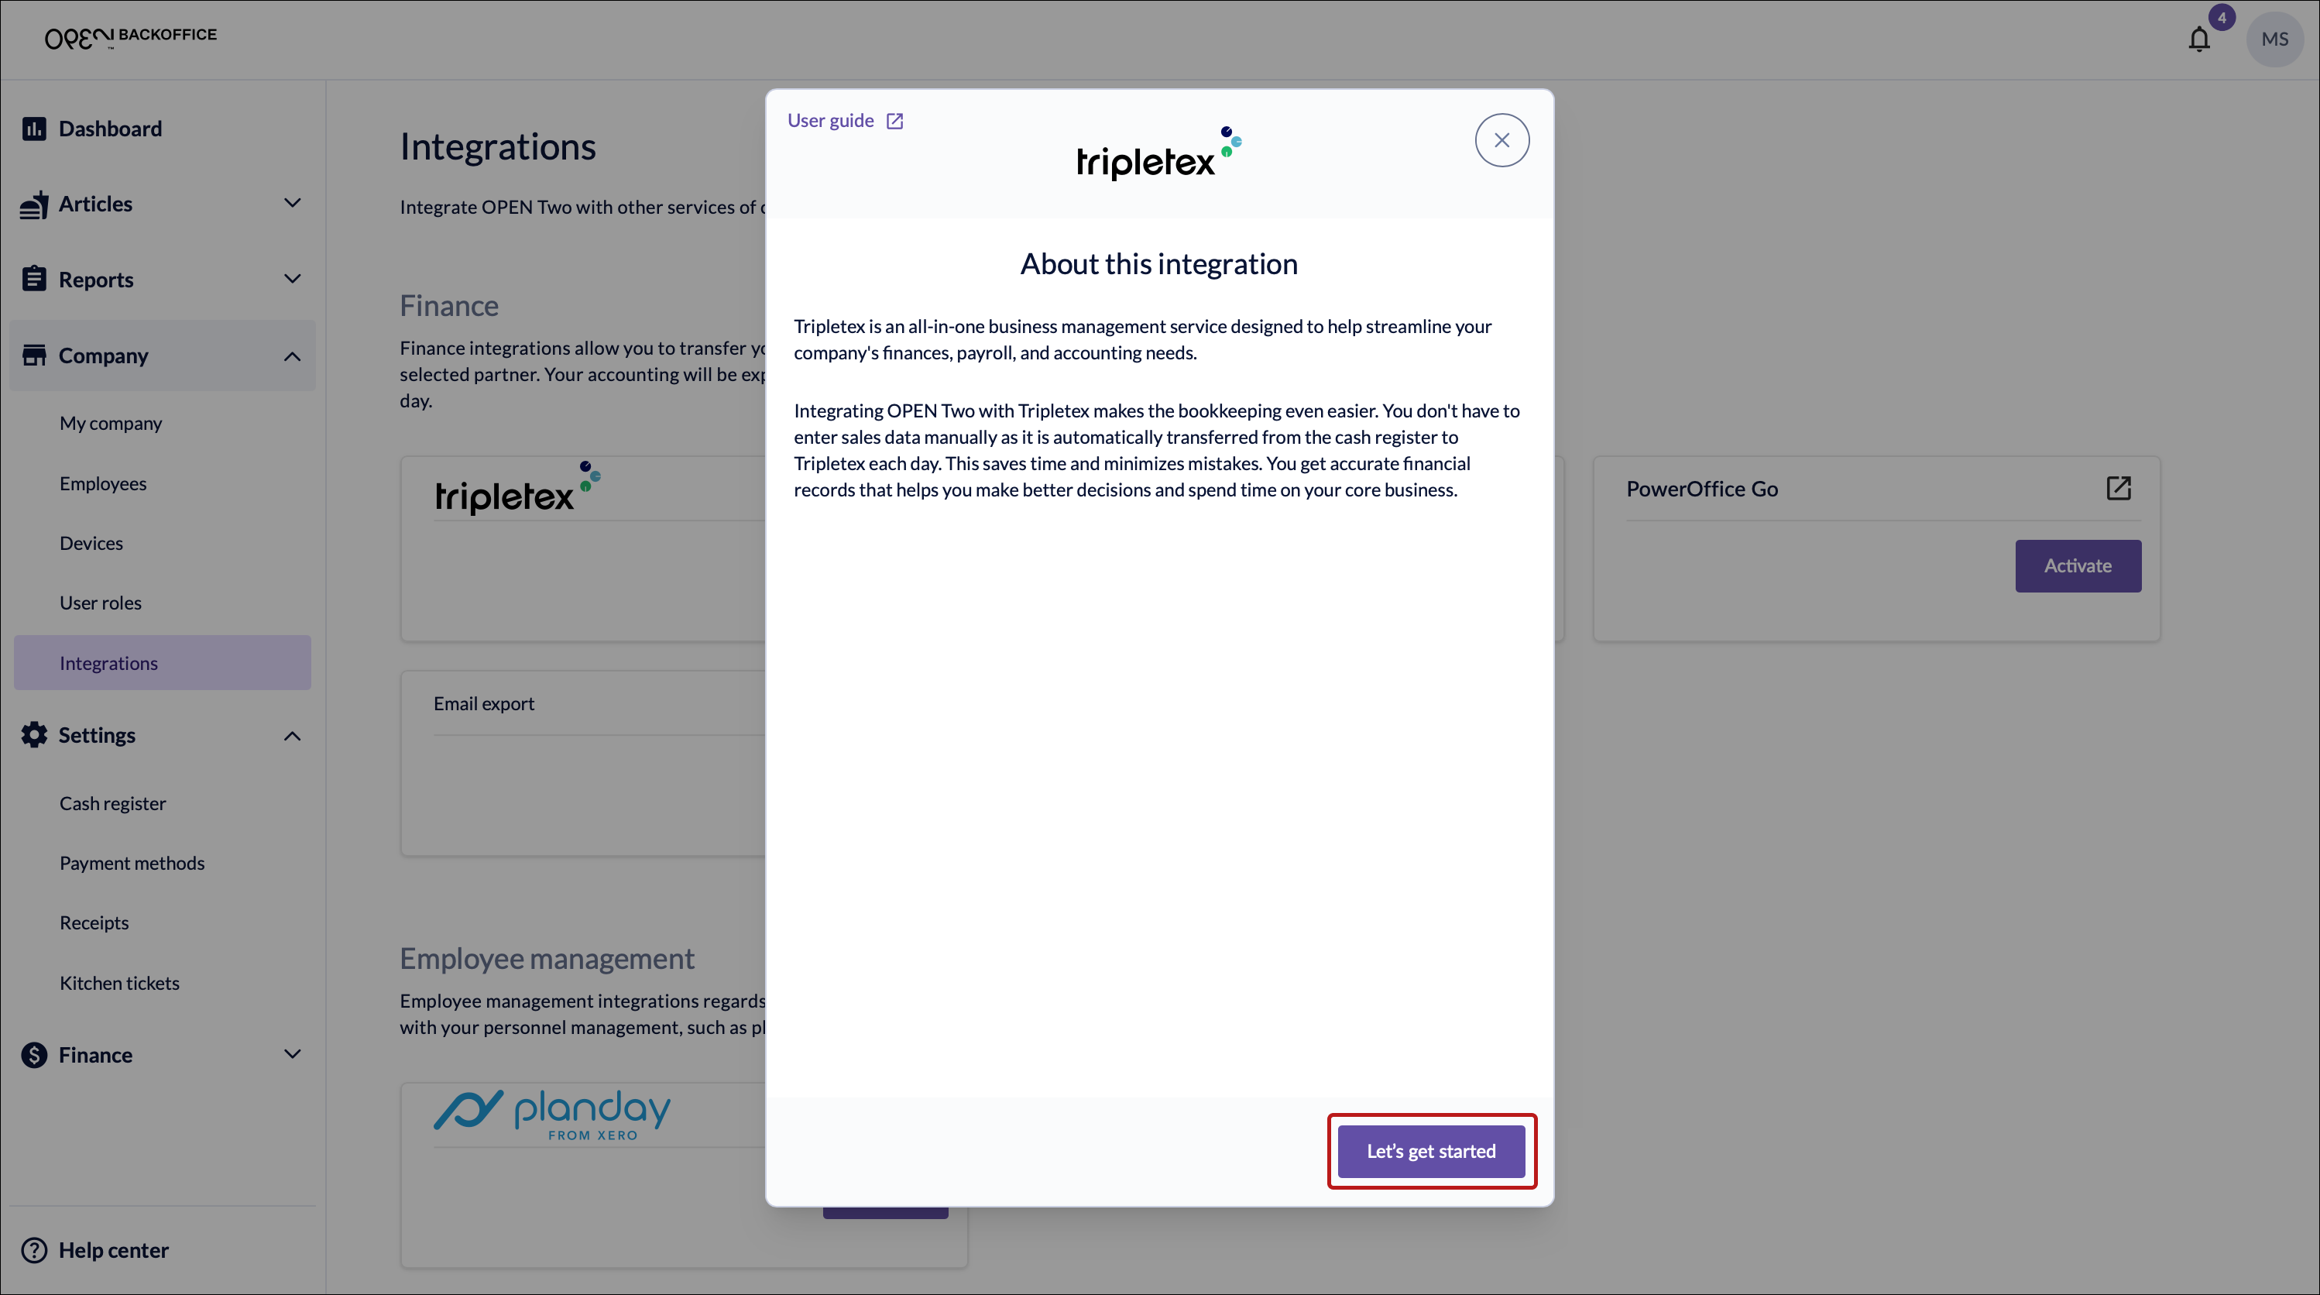Click the Finance dollar icon in sidebar

tap(34, 1055)
